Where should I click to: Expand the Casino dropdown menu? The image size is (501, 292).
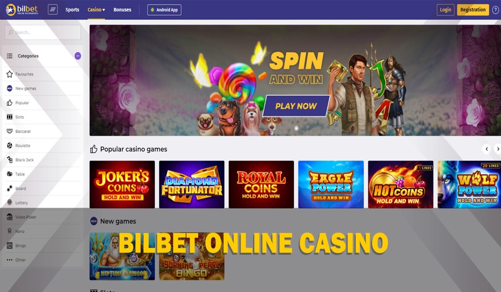[x=96, y=10]
